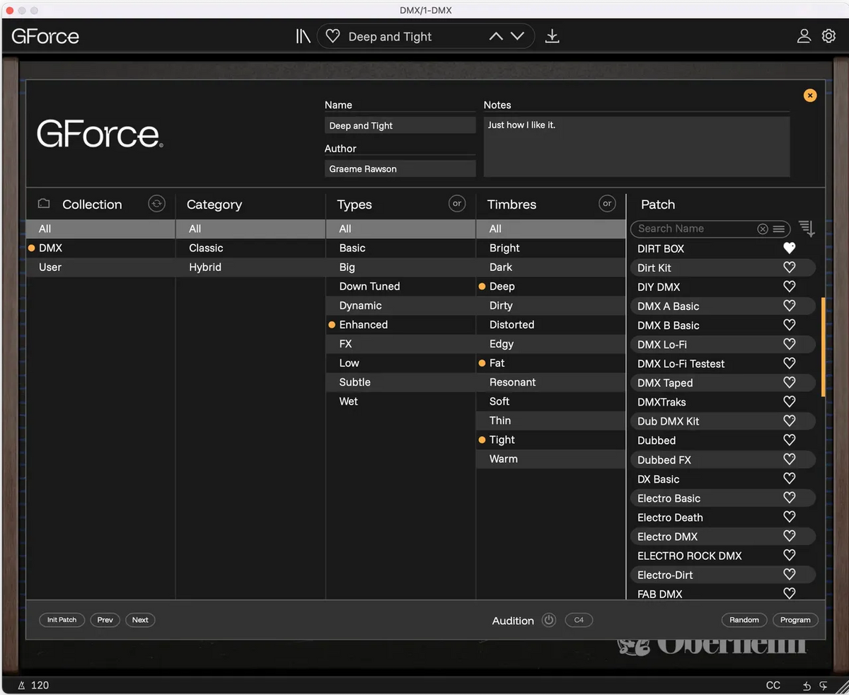Screen dimensions: 849x695
Task: Favorite the current patch in header
Action: (x=333, y=37)
